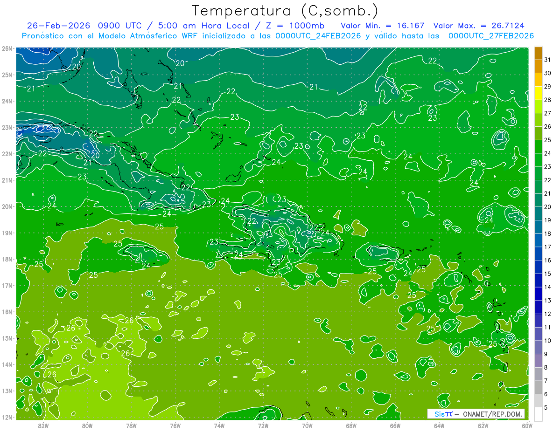Click the '76W' longitude axis label
Screen dimensions: 560x432
175,425
